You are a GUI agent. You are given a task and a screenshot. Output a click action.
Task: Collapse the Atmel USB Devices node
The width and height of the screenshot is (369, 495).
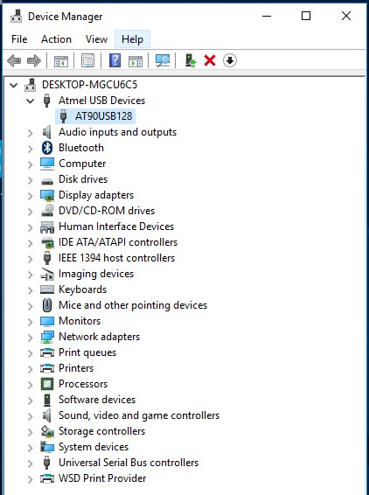(x=30, y=101)
